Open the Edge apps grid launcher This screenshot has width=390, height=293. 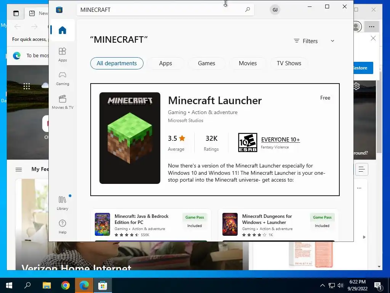[27, 86]
